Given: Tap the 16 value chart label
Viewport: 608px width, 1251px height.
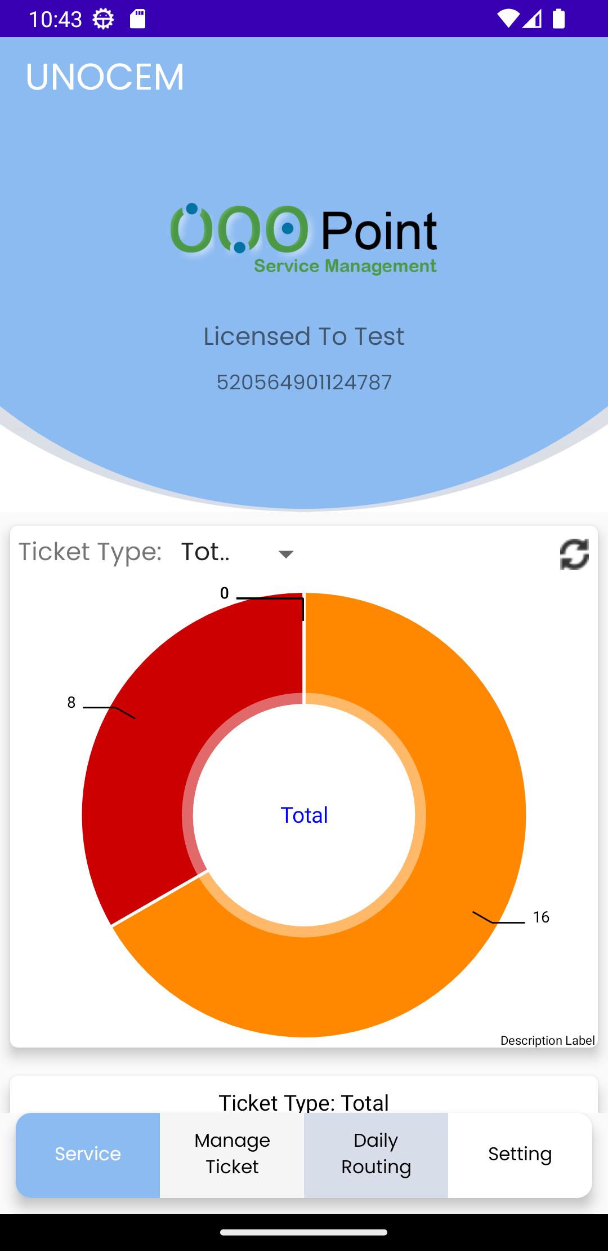Looking at the screenshot, I should 541,917.
